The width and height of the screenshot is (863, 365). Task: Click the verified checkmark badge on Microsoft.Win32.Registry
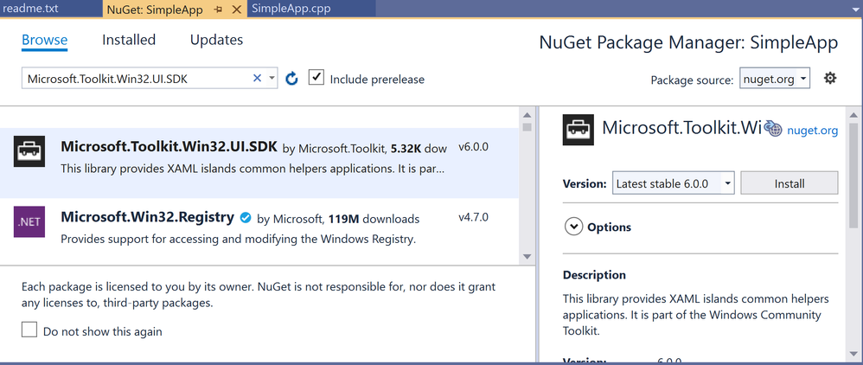[246, 218]
